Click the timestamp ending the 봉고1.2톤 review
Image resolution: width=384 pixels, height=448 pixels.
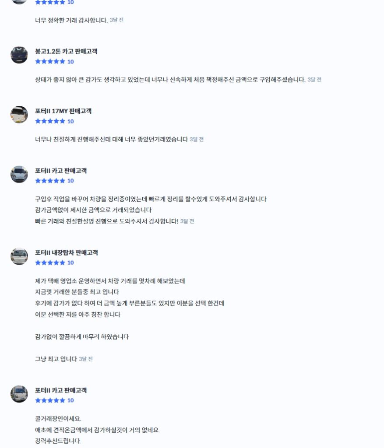click(x=314, y=80)
